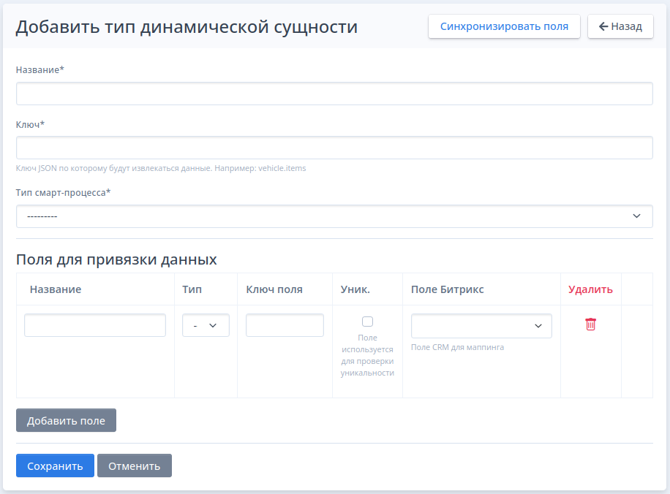
Task: Expand the Тип dropdown in the field row
Action: point(206,325)
